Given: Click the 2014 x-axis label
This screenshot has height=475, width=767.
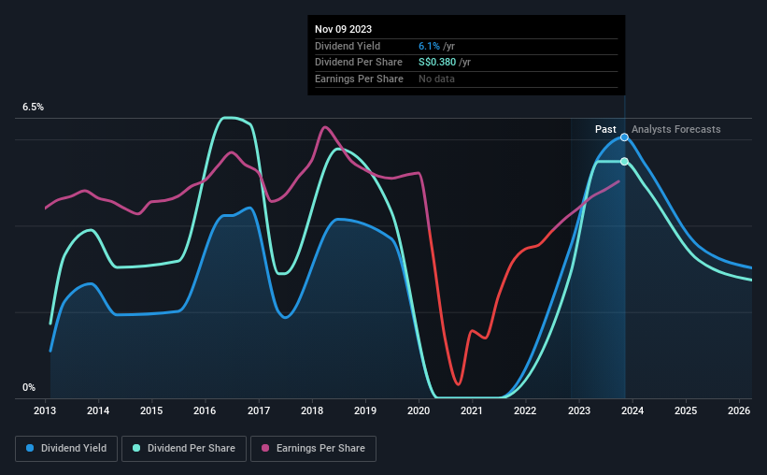Looking at the screenshot, I should [98, 410].
